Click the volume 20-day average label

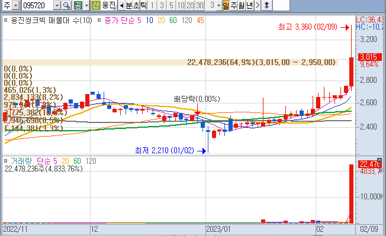coord(65,161)
